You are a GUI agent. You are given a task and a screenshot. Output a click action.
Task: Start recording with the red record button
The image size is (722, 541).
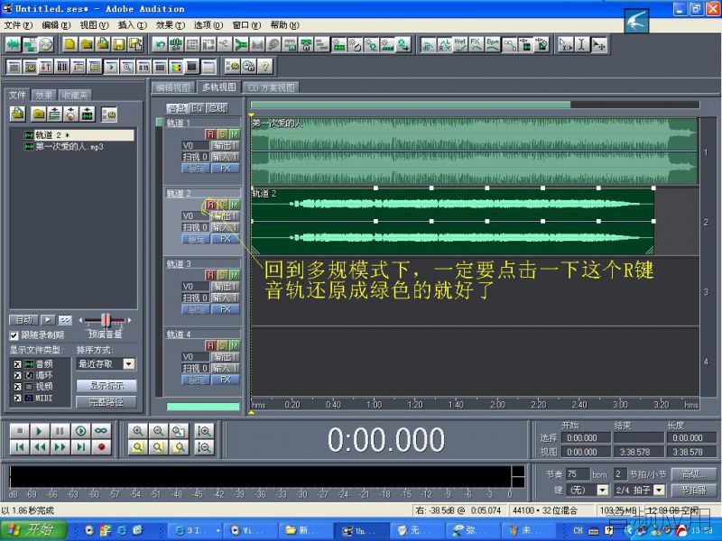click(101, 447)
